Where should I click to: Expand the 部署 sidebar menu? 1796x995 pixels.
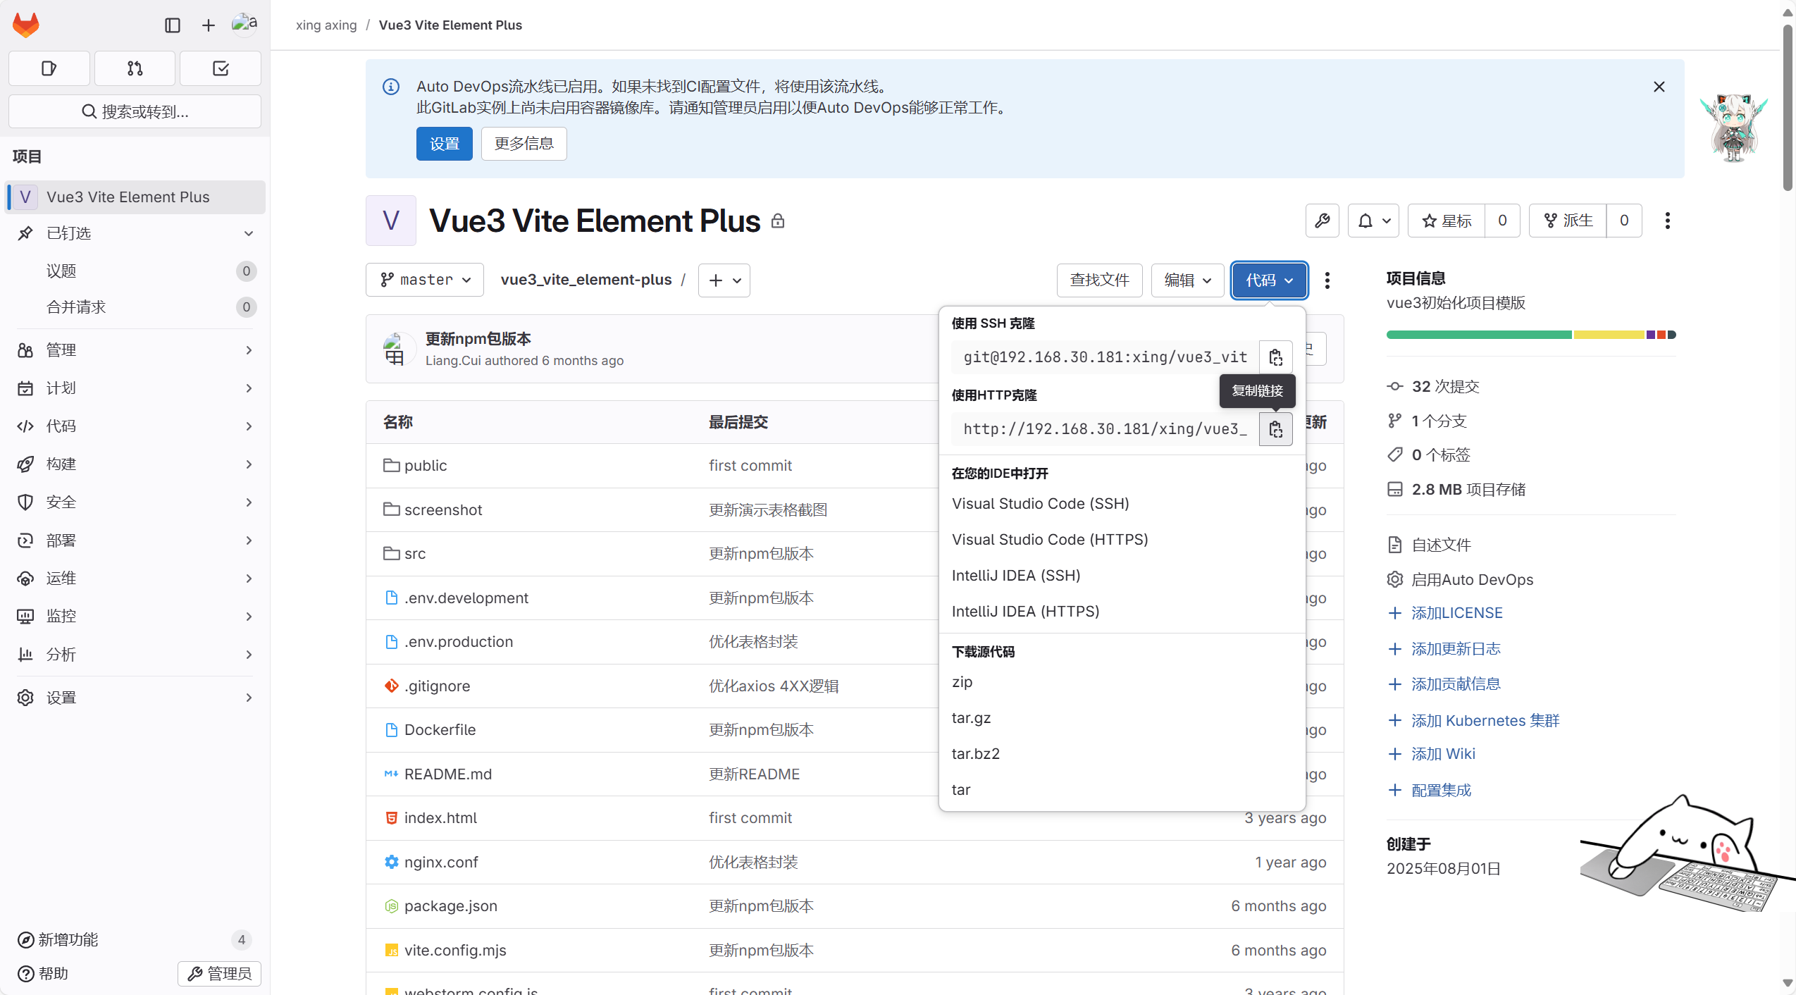(x=135, y=540)
